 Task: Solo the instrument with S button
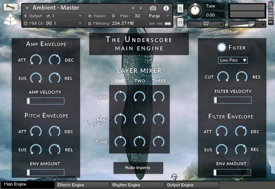pyautogui.click(x=180, y=8)
